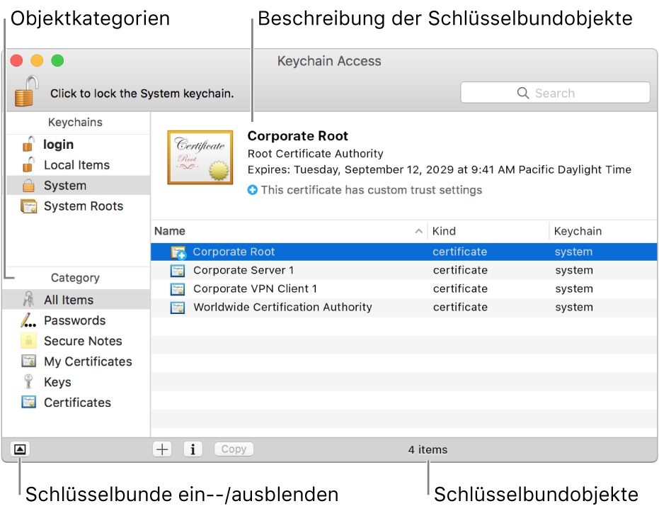
Task: Click the All Items keys icon
Action: [28, 299]
